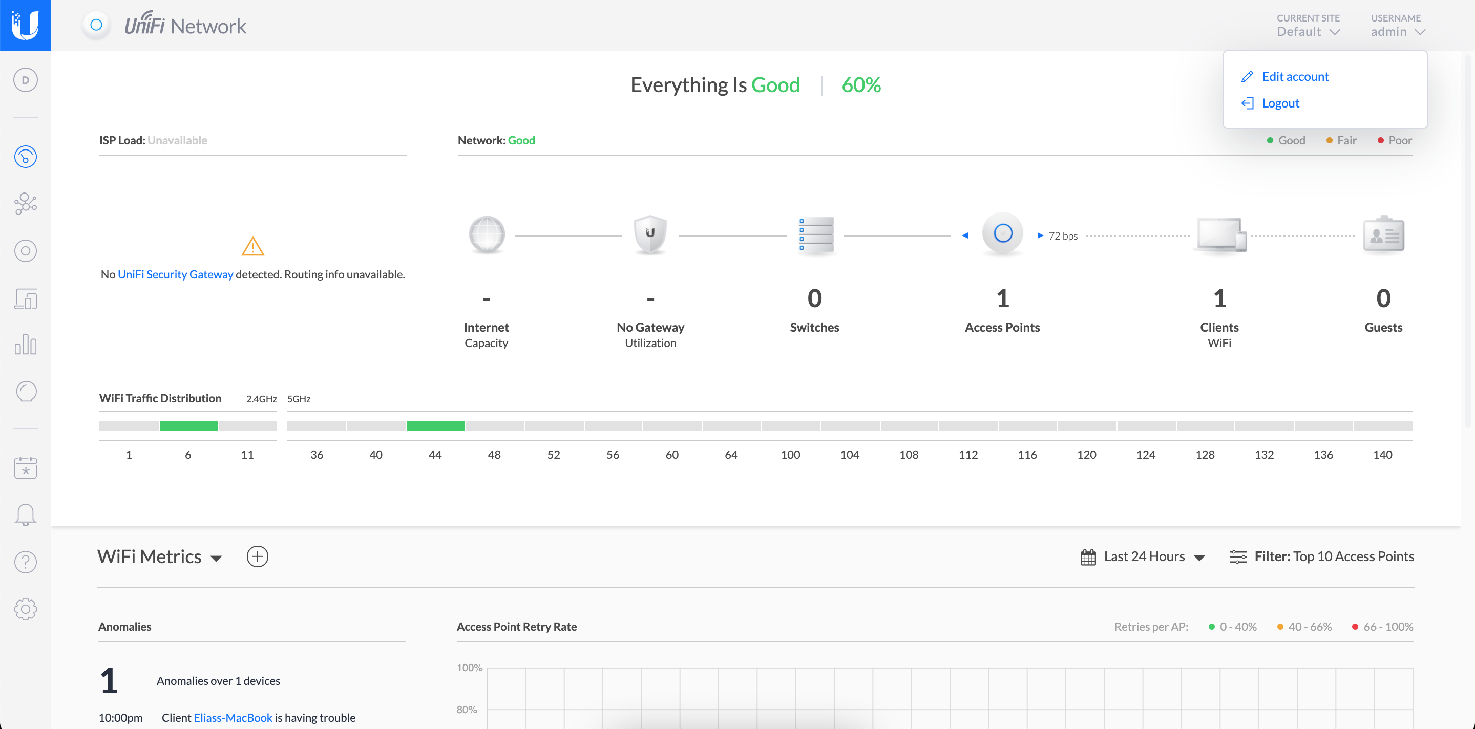Viewport: 1475px width, 729px height.
Task: Click the 10:00pm anomaly timestamp
Action: [120, 718]
